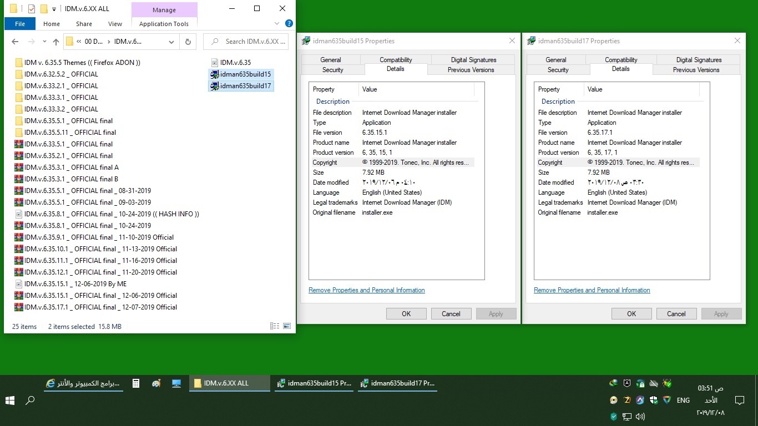Click the breadcrumb arrow before IDM.v.6...
The image size is (758, 426).
109,42
